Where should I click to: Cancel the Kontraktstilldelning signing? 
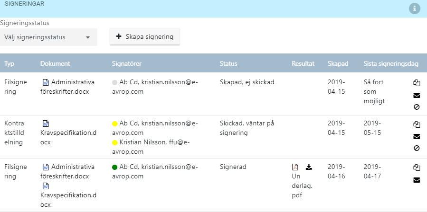(417, 148)
